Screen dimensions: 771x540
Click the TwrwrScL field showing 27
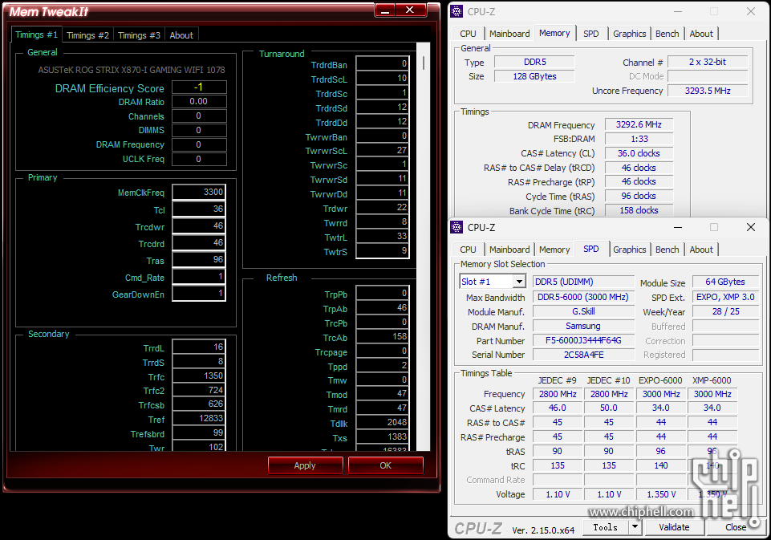[x=382, y=150]
